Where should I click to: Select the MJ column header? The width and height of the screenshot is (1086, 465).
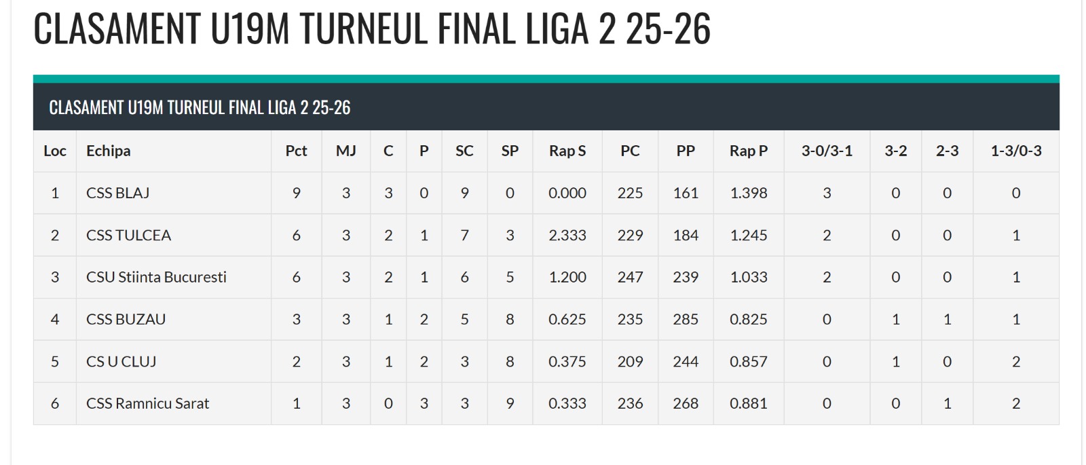(345, 151)
